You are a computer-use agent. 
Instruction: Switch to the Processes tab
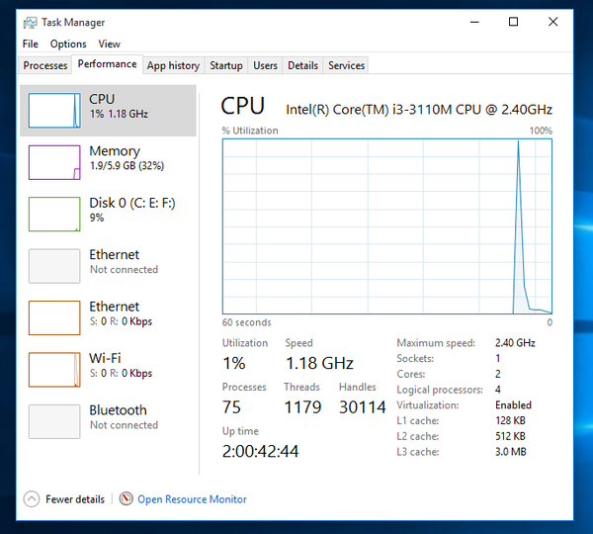pyautogui.click(x=45, y=65)
